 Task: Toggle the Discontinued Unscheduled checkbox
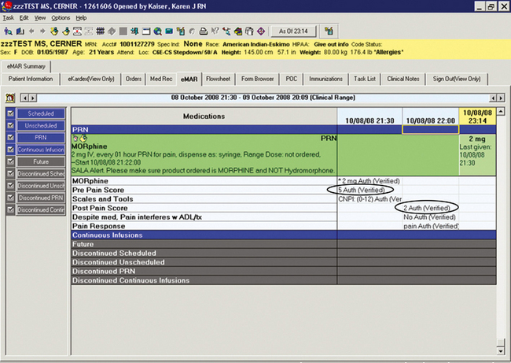[x=10, y=186]
